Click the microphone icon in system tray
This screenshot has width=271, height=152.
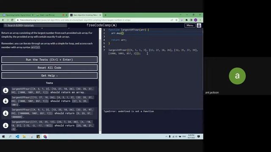pyautogui.click(x=170, y=137)
